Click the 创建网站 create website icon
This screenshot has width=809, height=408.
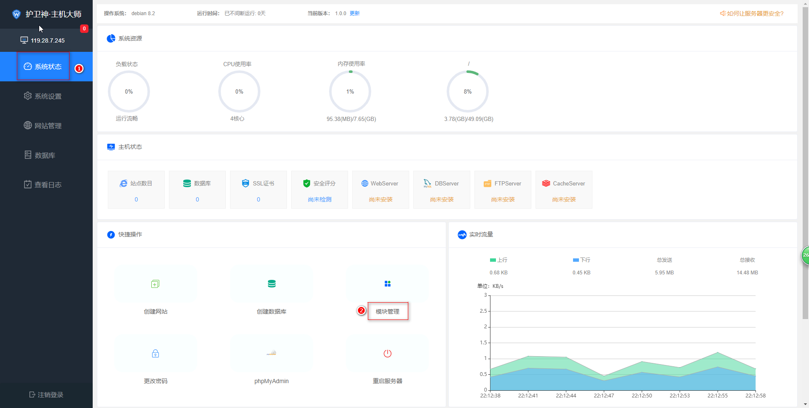tap(155, 284)
